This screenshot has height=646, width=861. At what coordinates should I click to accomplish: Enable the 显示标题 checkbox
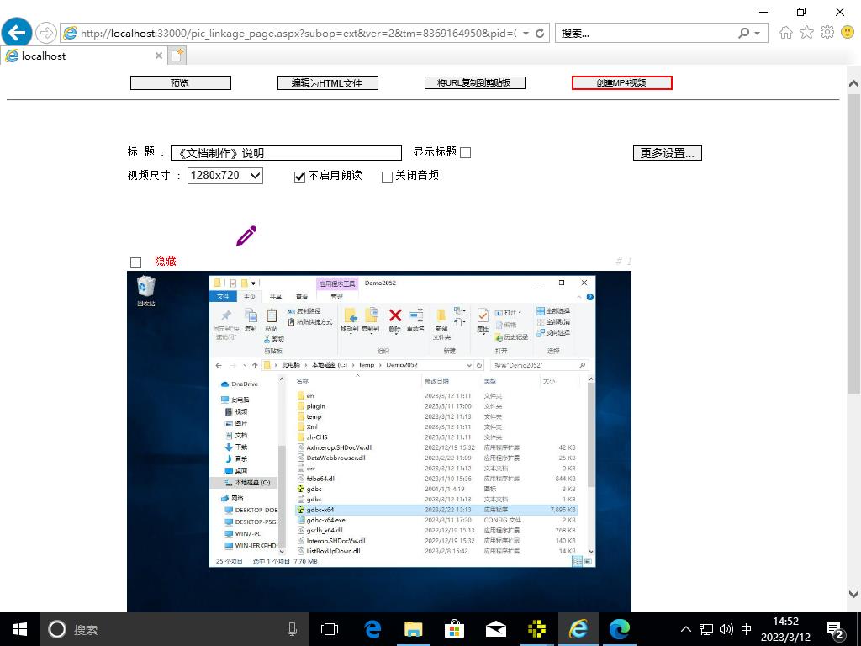click(465, 153)
